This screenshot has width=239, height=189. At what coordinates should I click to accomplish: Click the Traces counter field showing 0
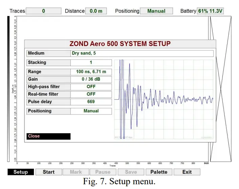coord(44,11)
